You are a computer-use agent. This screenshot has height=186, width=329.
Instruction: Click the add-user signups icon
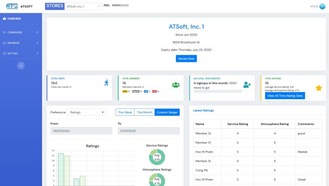(247, 85)
